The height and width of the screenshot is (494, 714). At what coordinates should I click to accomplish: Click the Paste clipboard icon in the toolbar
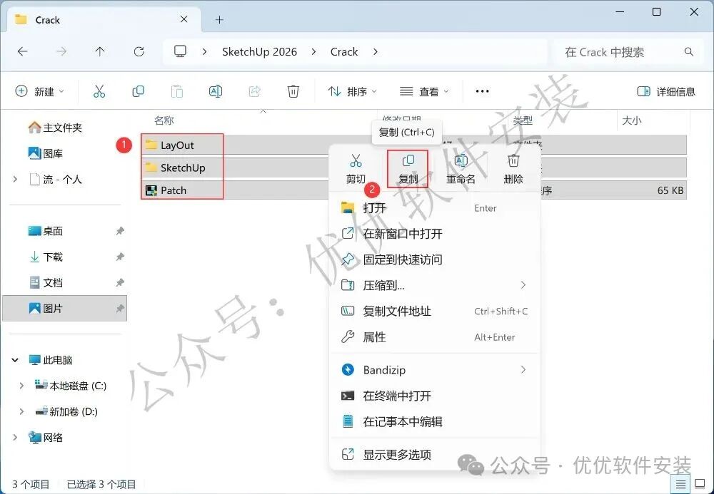click(176, 91)
